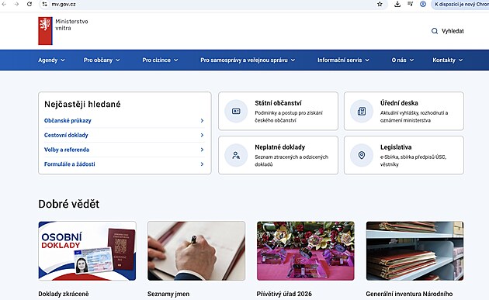Screen dimensions: 489x300
Task: Click 'Seznam ztracených a odcizených dokladů' description
Action: [291, 160]
